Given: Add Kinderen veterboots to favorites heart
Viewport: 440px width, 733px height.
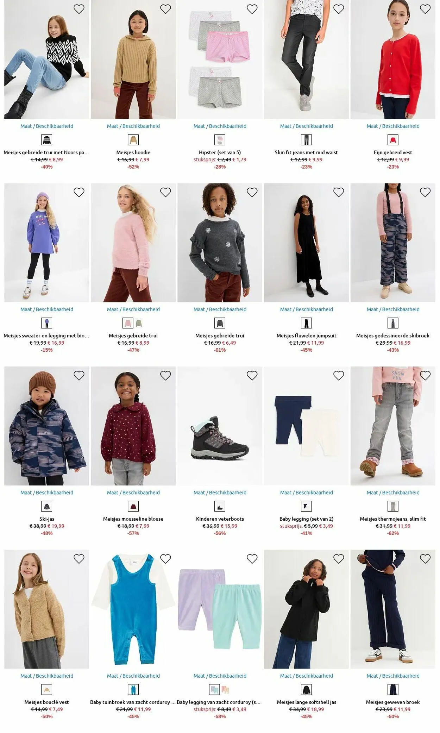Looking at the screenshot, I should coord(252,376).
